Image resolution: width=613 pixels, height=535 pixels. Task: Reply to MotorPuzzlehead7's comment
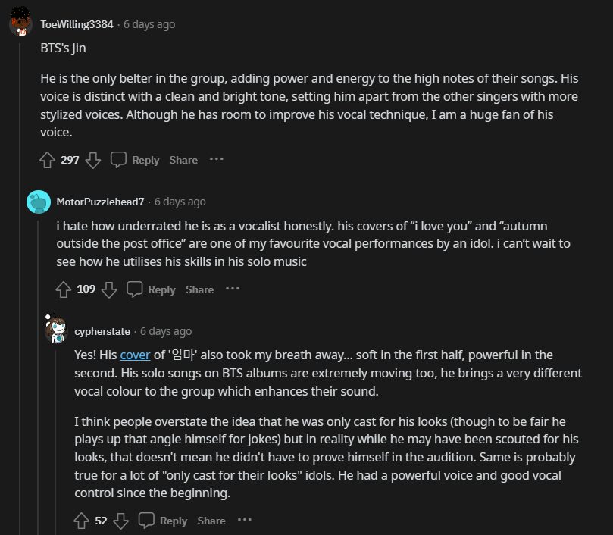151,289
